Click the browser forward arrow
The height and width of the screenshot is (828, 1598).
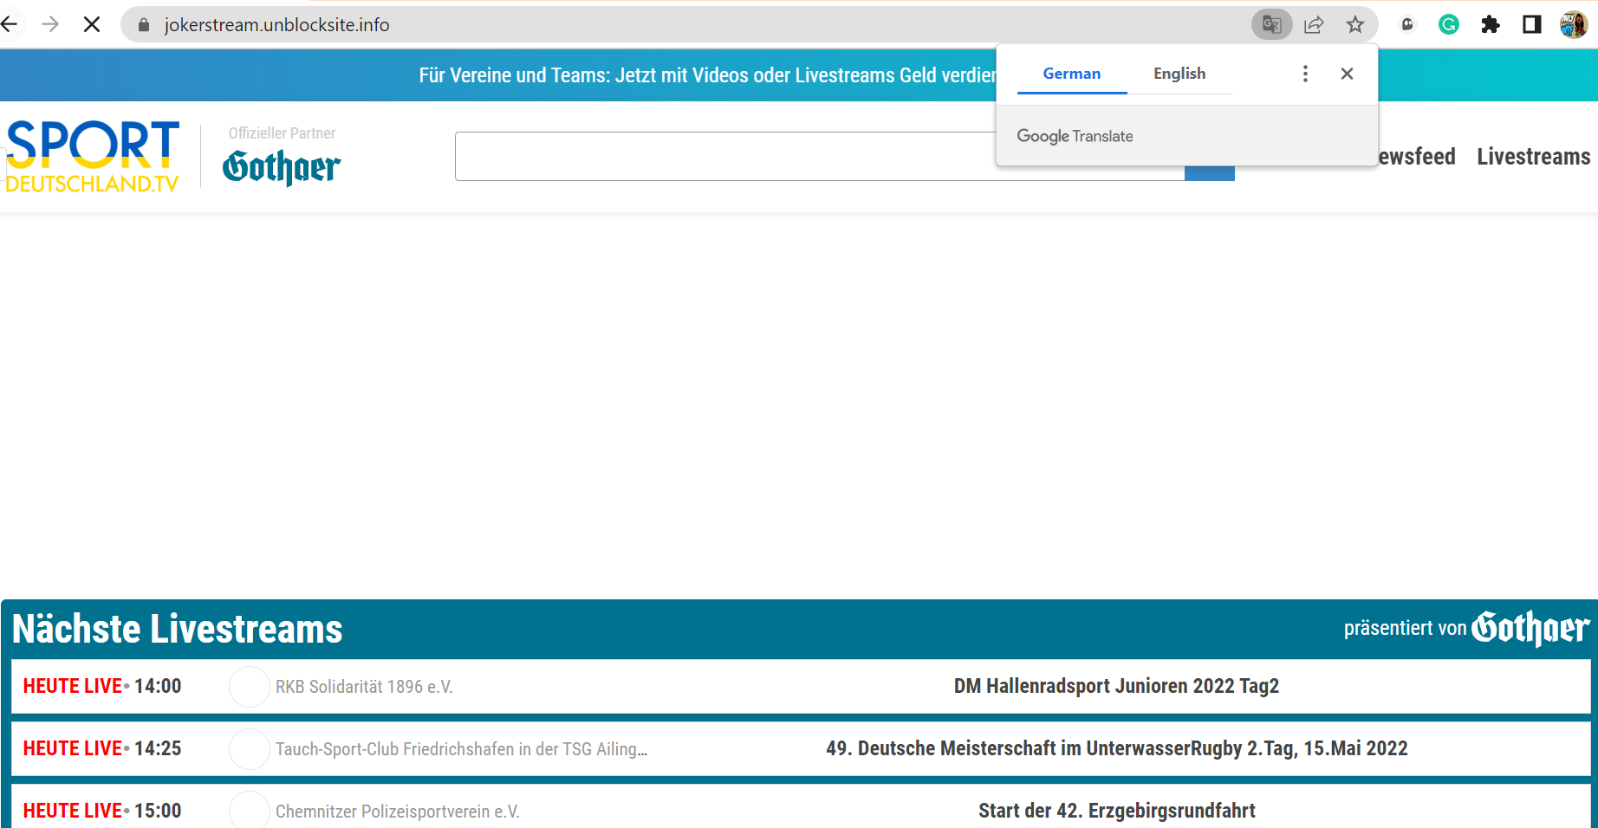point(50,24)
